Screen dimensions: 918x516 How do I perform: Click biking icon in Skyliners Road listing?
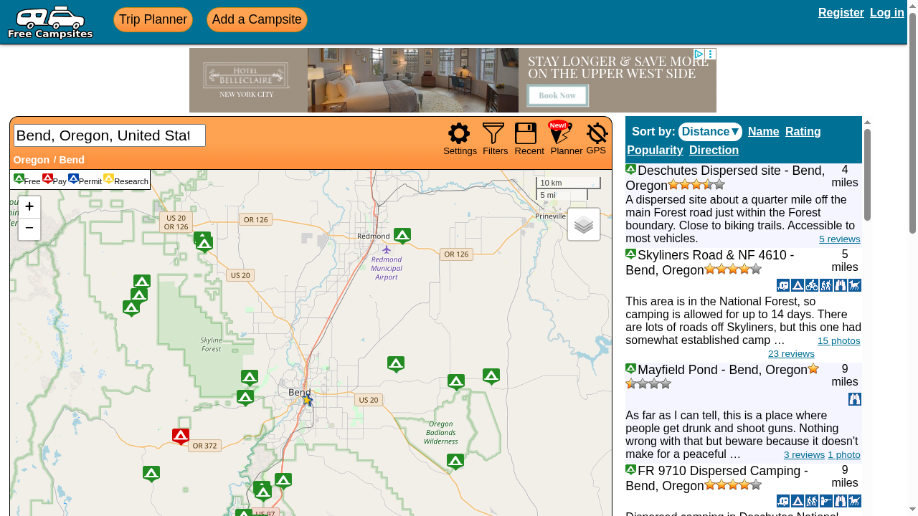(812, 285)
